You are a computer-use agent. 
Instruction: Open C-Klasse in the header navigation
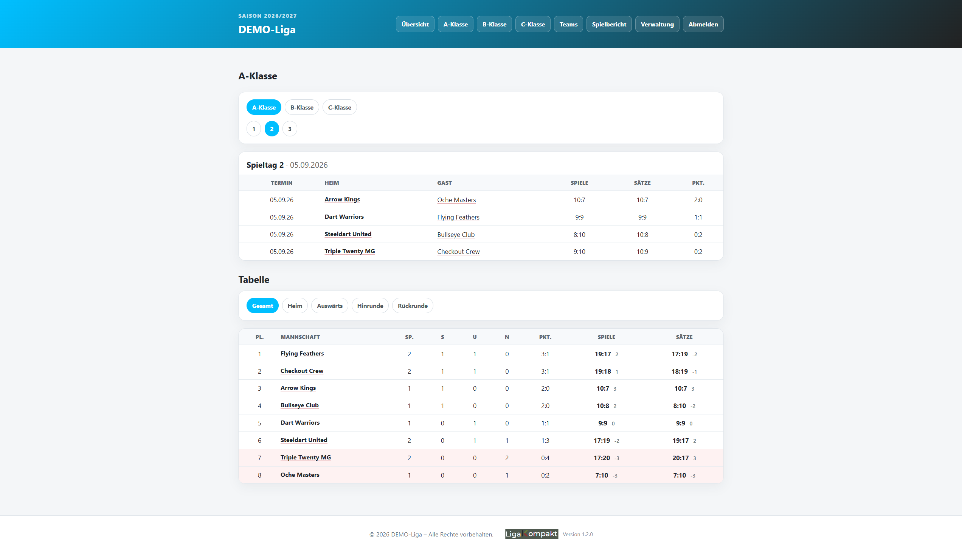click(532, 24)
